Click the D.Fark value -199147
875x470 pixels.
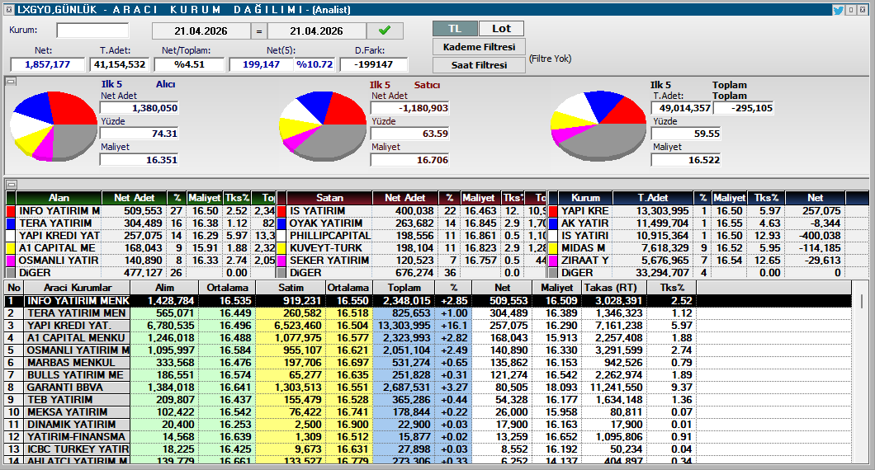(x=374, y=64)
